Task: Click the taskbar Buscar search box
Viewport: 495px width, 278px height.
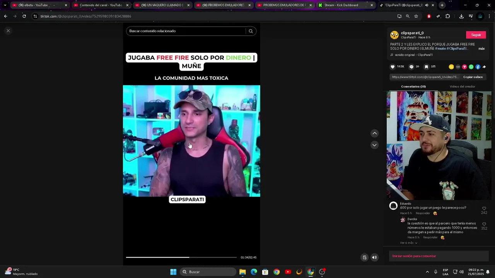Action: click(x=208, y=272)
